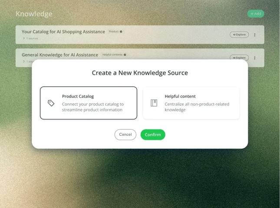280x208 pixels.
Task: Open more options for Your Catalog row
Action: pos(255,35)
